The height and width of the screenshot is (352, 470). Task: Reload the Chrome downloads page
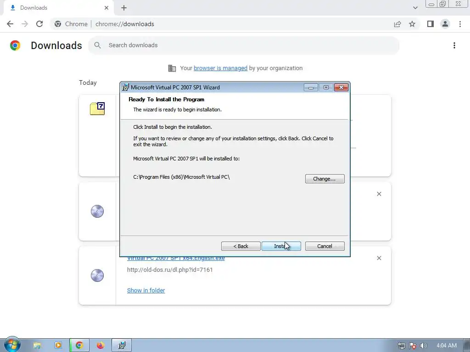coord(39,24)
